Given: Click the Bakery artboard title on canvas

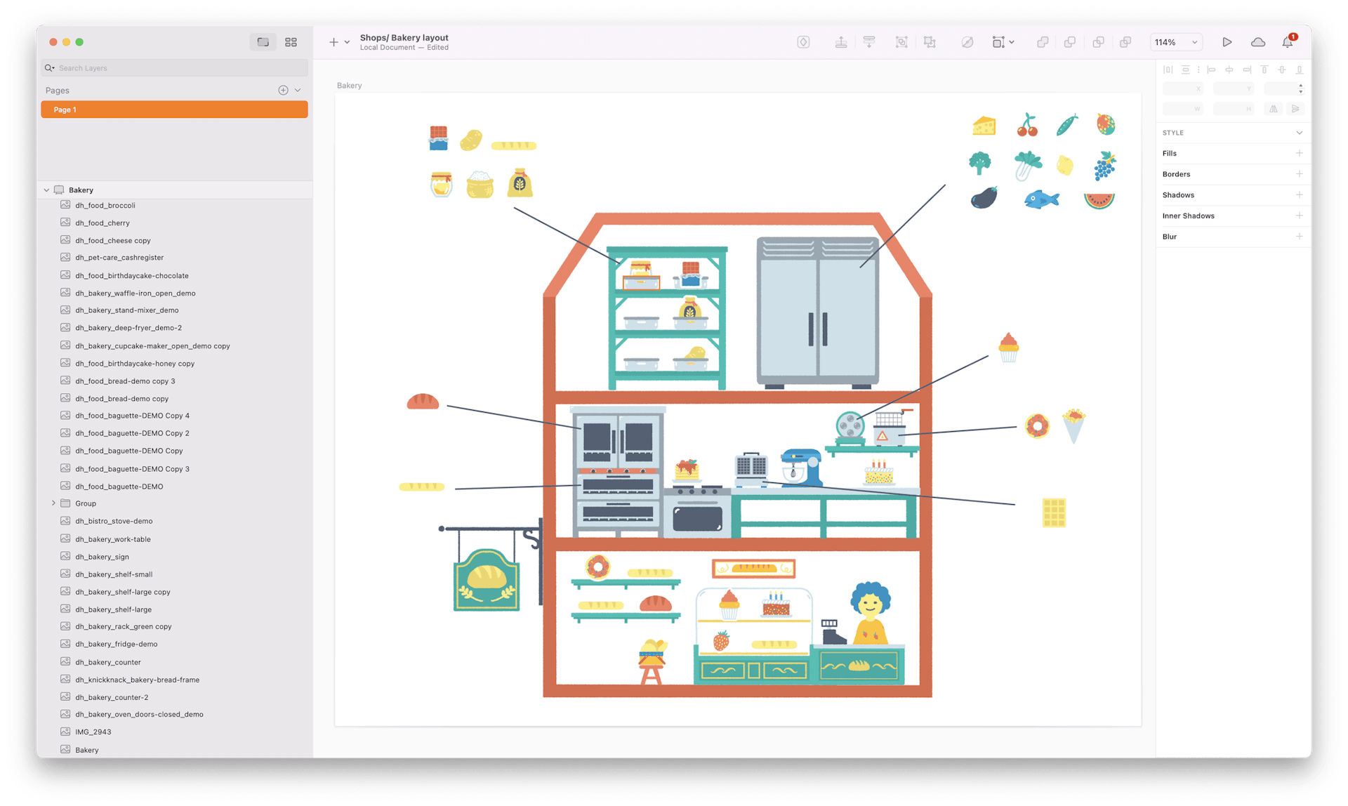Looking at the screenshot, I should tap(349, 86).
